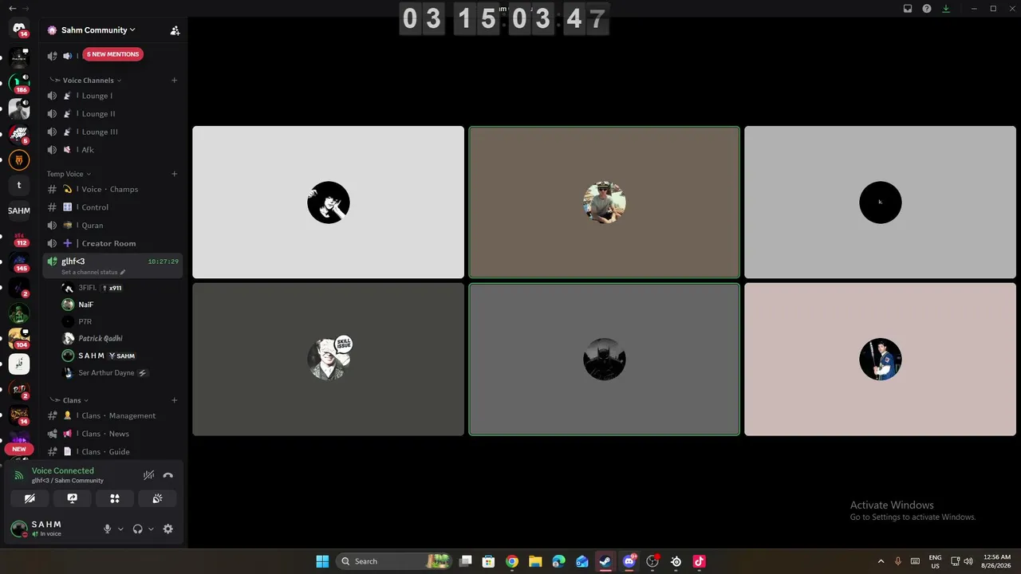Open Discord help
1021x574 pixels.
coord(927,9)
